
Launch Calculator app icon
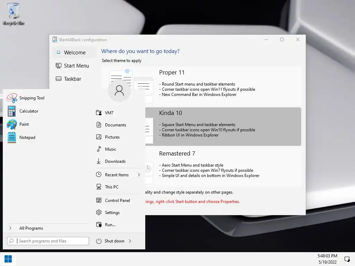point(11,111)
